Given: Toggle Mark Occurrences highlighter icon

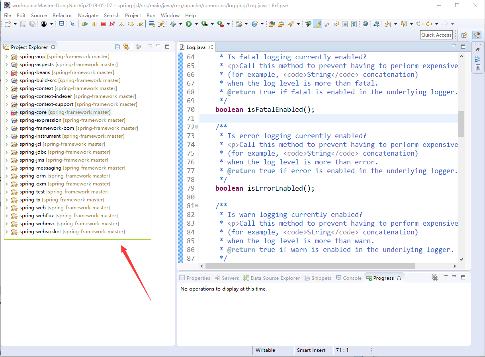Looking at the screenshot, I should pyautogui.click(x=317, y=24).
